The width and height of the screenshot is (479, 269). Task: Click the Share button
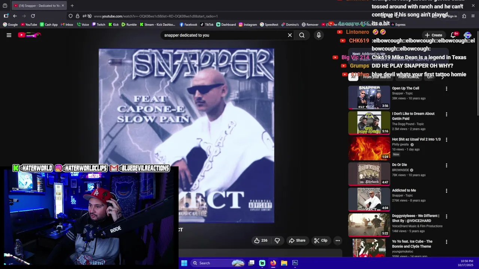click(x=297, y=241)
